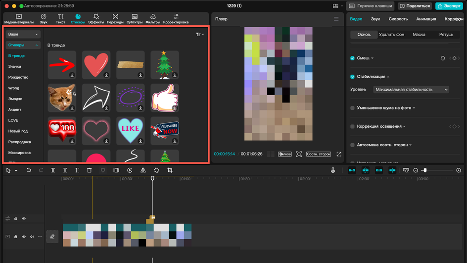The height and width of the screenshot is (263, 467).
Task: Select the Новый год category
Action: tap(18, 131)
